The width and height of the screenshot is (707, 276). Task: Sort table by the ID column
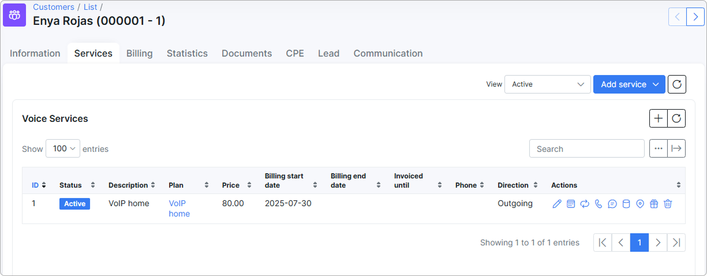pos(39,185)
